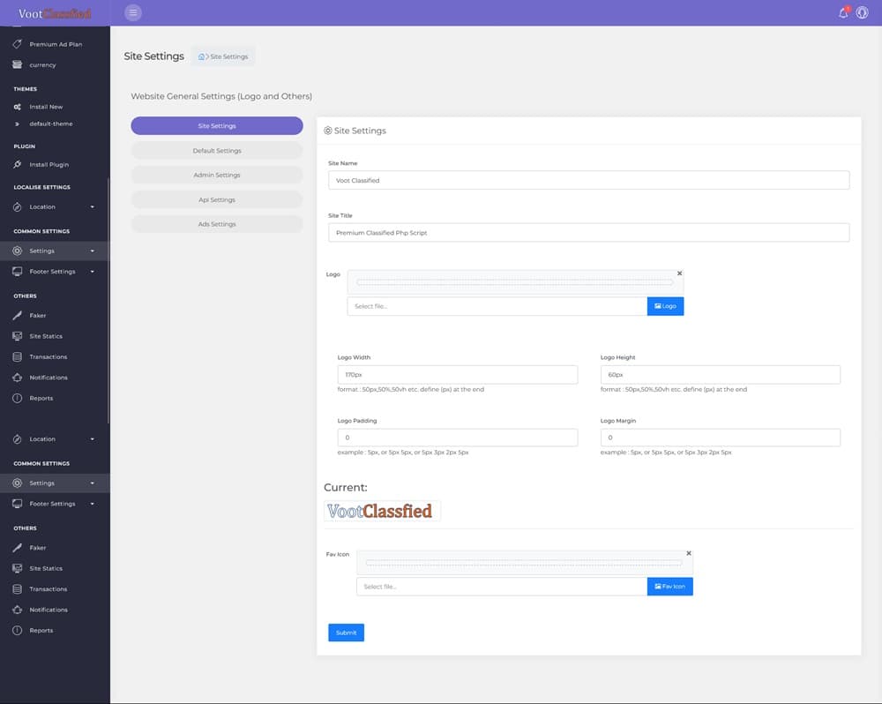882x704 pixels.
Task: Open Premium Ad Plan from sidebar
Action: click(x=55, y=44)
